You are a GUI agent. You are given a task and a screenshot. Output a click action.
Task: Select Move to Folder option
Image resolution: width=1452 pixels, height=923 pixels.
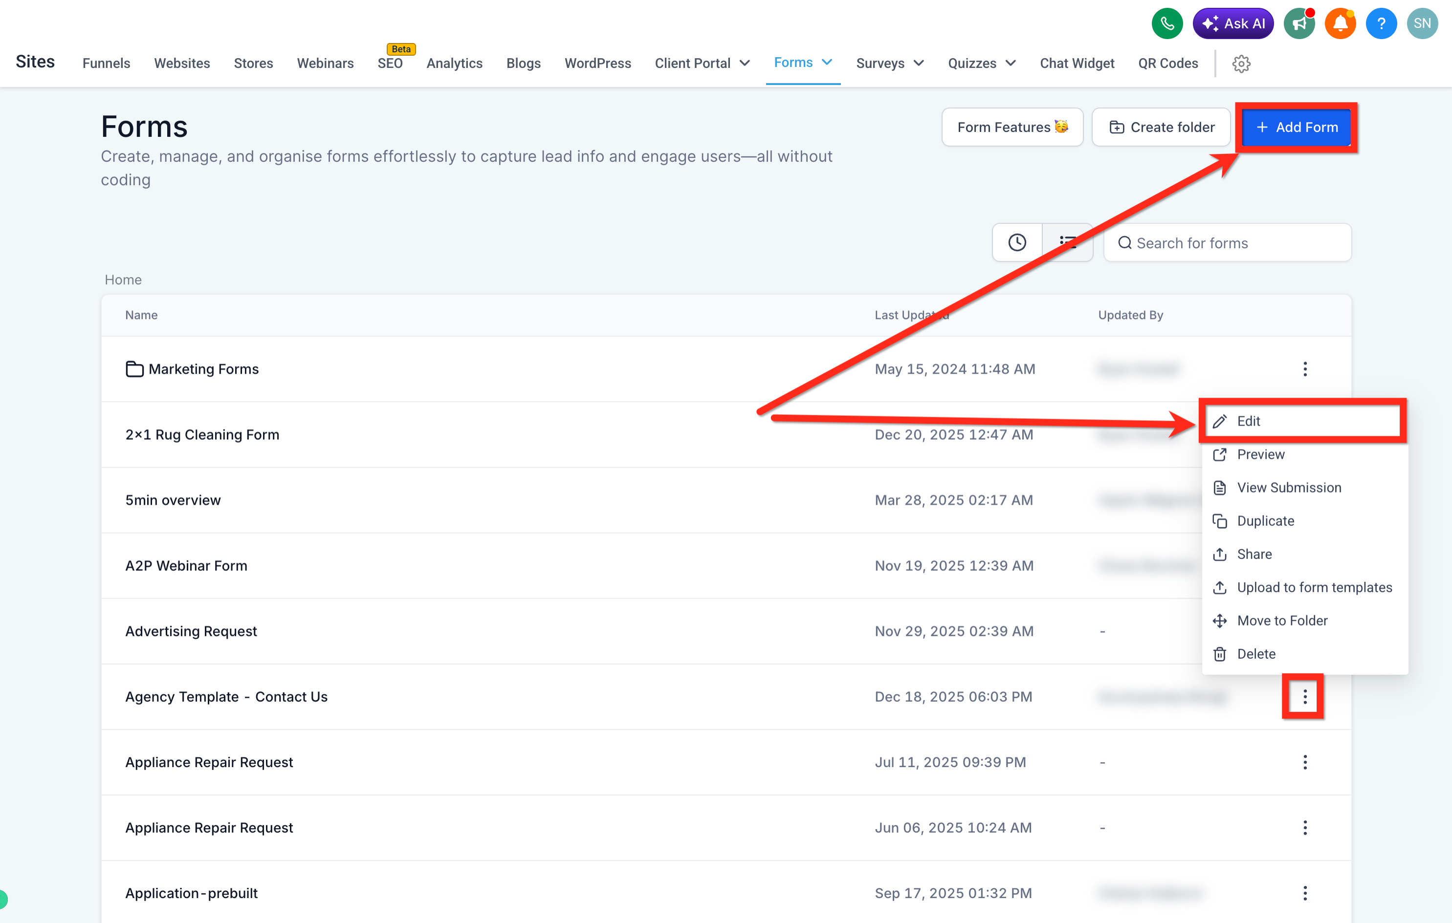[x=1305, y=621]
